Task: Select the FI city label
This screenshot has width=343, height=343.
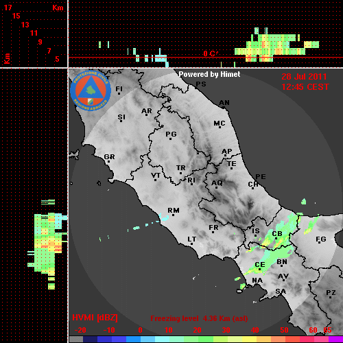Action: click(119, 88)
